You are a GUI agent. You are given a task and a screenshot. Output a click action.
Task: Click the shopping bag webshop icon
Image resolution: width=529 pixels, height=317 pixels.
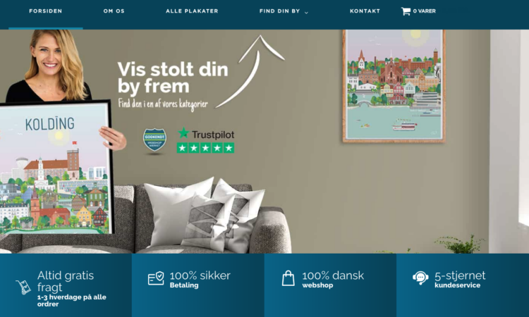288,278
